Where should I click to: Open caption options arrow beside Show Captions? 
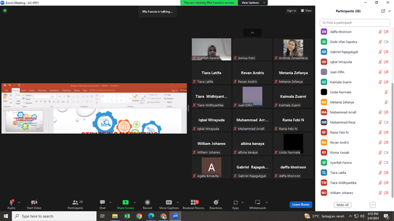click(x=178, y=203)
